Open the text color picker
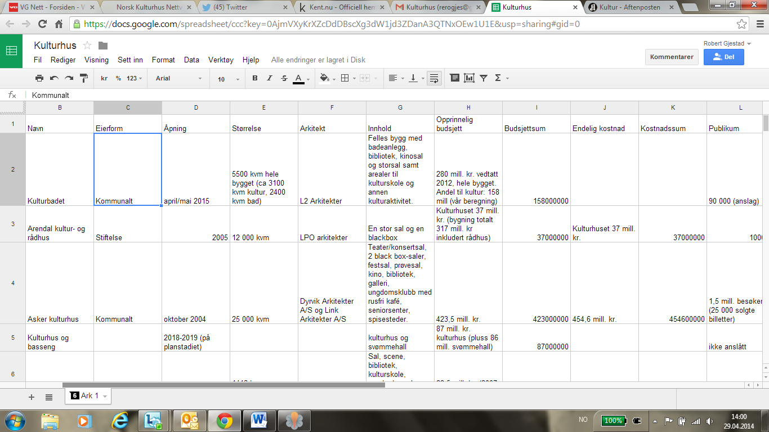 tap(301, 78)
